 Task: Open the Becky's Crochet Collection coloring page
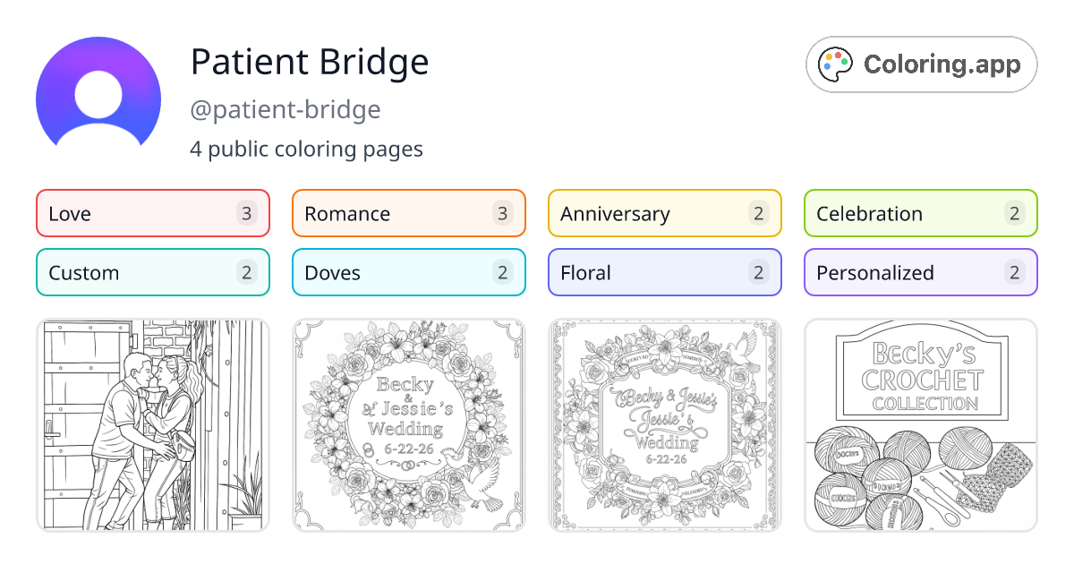pos(920,424)
